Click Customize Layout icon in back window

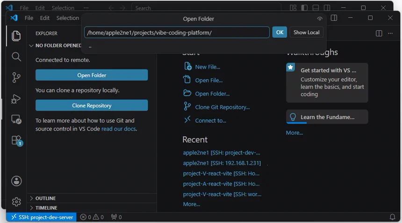pos(293,7)
